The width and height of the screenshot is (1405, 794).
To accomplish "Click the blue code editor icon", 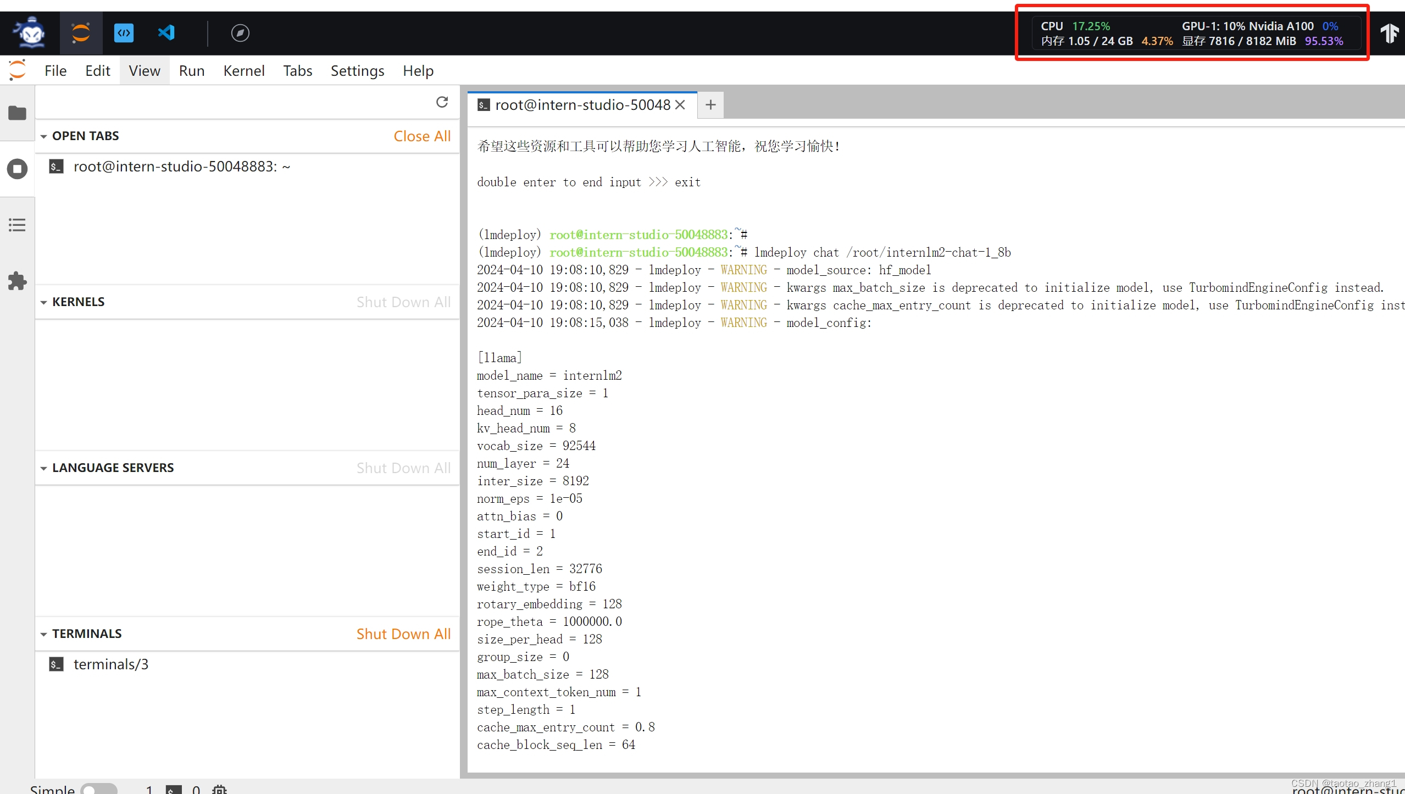I will click(x=124, y=32).
